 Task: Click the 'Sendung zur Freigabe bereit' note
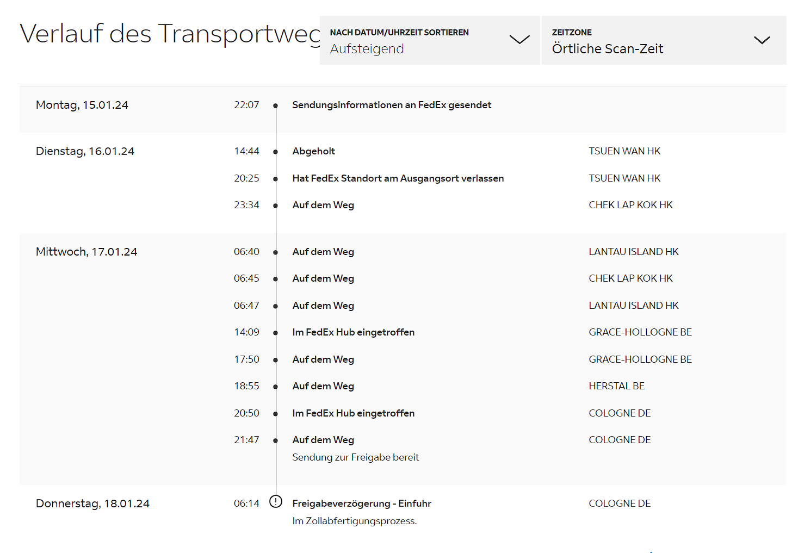[355, 457]
